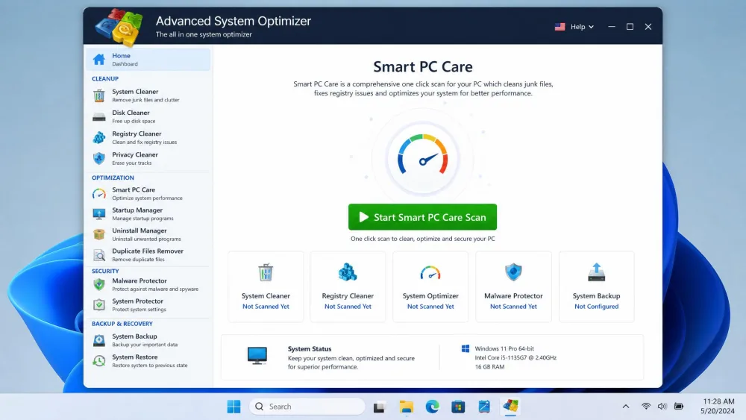
Task: Click the System Backup sidebar icon
Action: [x=99, y=340]
